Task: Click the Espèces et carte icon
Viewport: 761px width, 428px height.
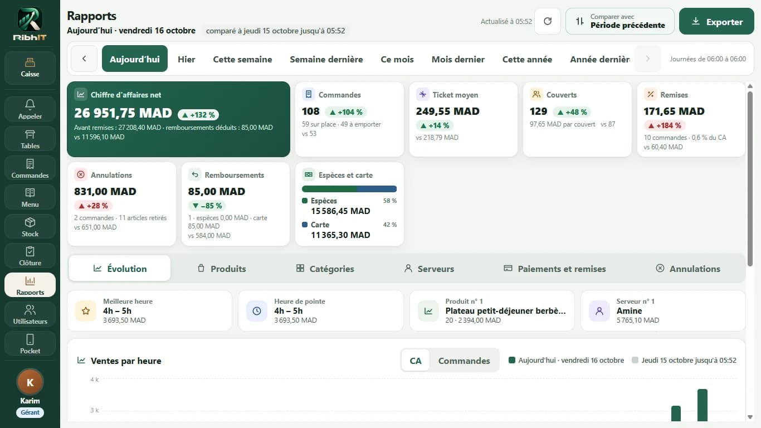Action: (x=309, y=174)
